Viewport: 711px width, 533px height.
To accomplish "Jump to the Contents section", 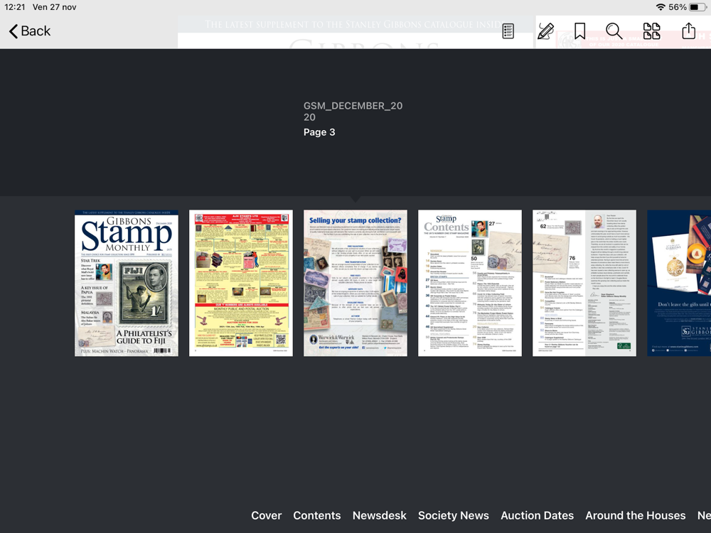I will coord(317,515).
